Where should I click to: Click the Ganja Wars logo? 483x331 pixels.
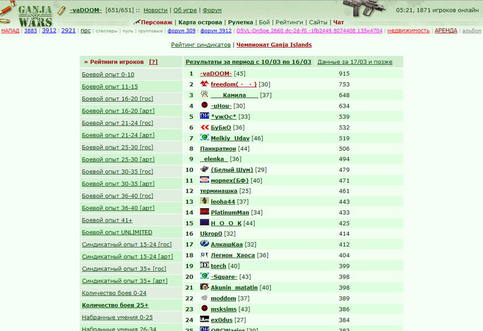tap(35, 16)
